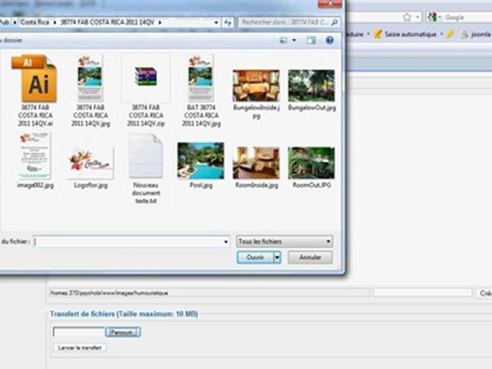Click the Costa Rica breadcrumb segment
The width and height of the screenshot is (492, 369).
(35, 22)
